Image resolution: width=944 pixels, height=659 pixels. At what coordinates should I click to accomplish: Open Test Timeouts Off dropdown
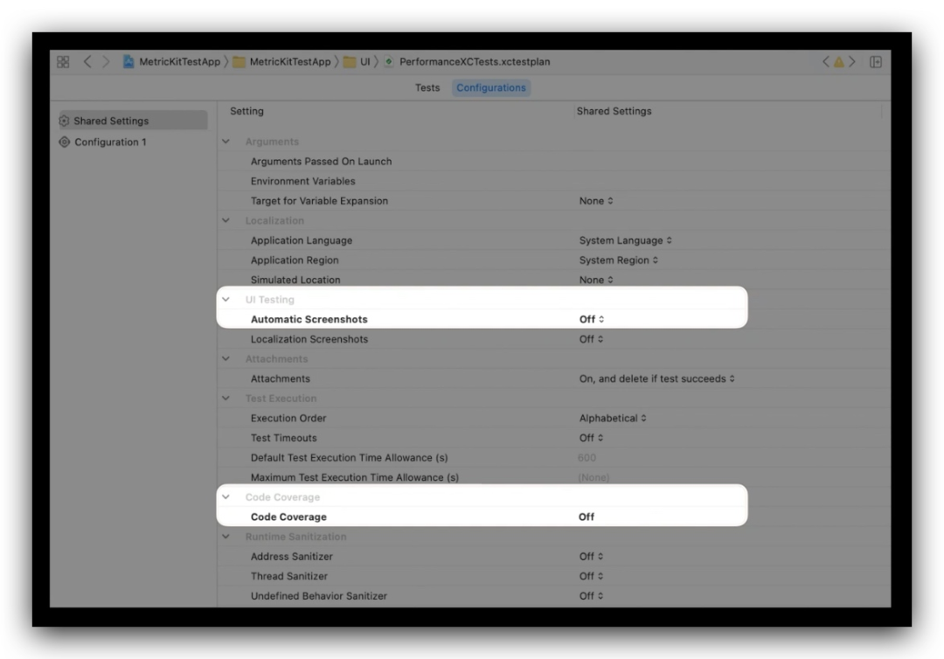[591, 438]
